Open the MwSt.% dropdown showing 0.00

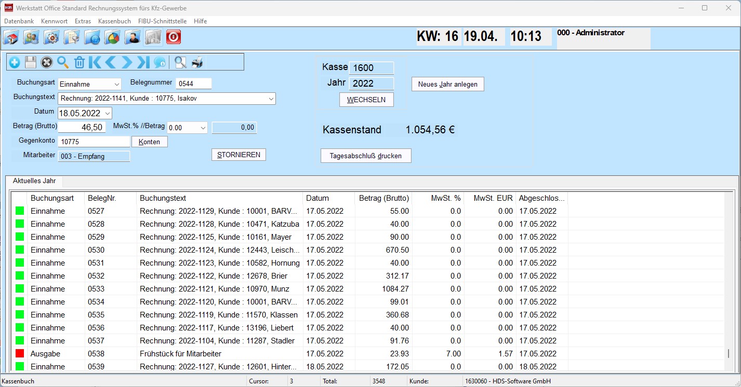[187, 128]
